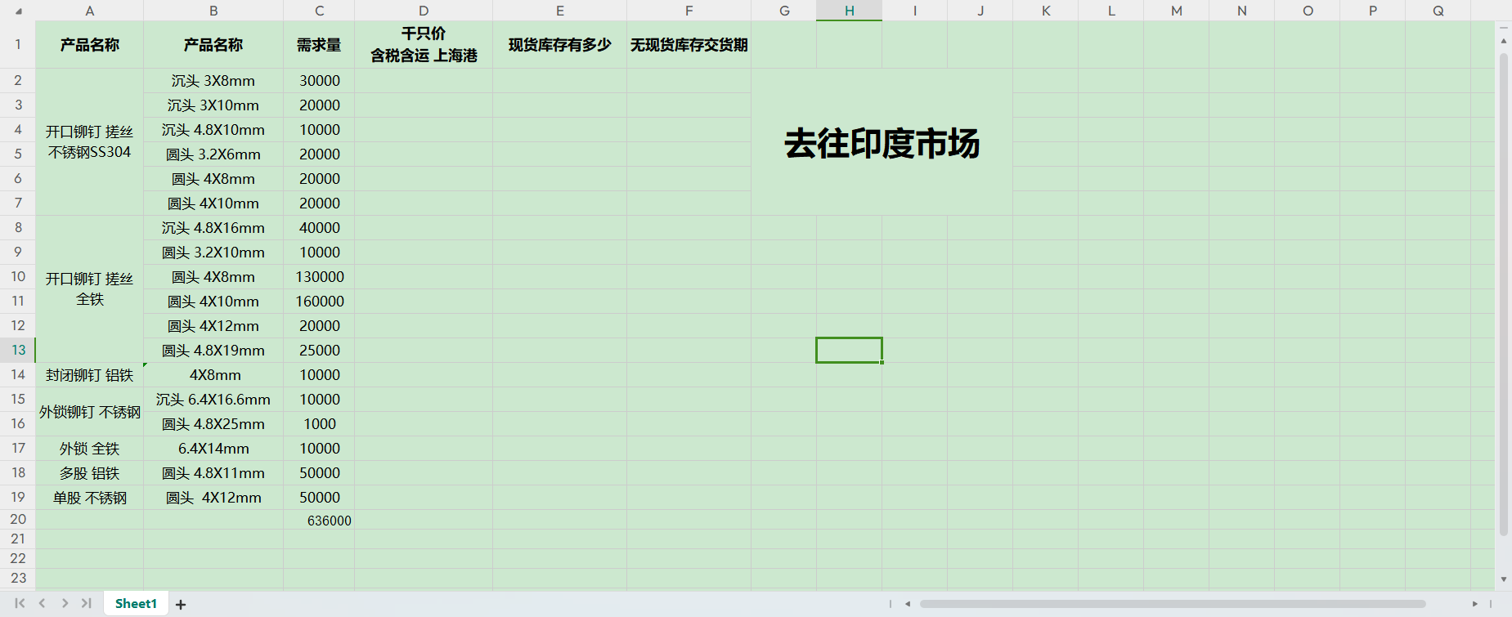Click the horizontal scrollbar left arrow

[x=908, y=604]
